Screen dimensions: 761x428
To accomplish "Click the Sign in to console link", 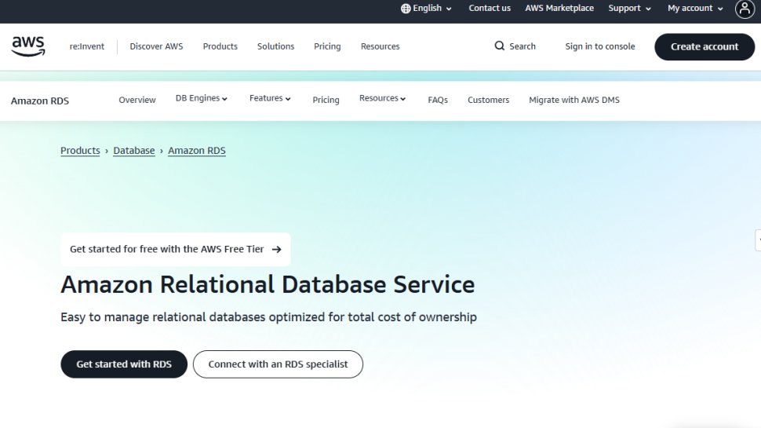I will pos(600,46).
